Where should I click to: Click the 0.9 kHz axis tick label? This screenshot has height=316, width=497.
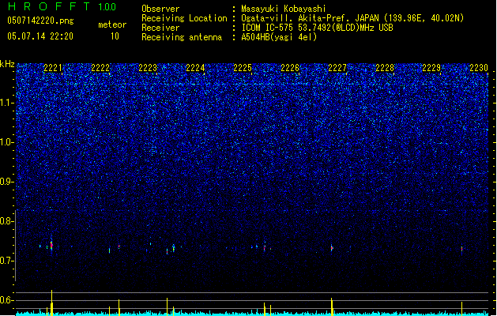[x=7, y=182]
